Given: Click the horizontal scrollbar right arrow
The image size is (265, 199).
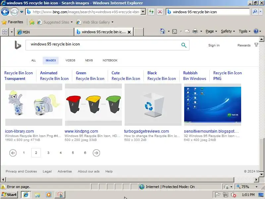Looking at the screenshot, I should tap(256, 179).
